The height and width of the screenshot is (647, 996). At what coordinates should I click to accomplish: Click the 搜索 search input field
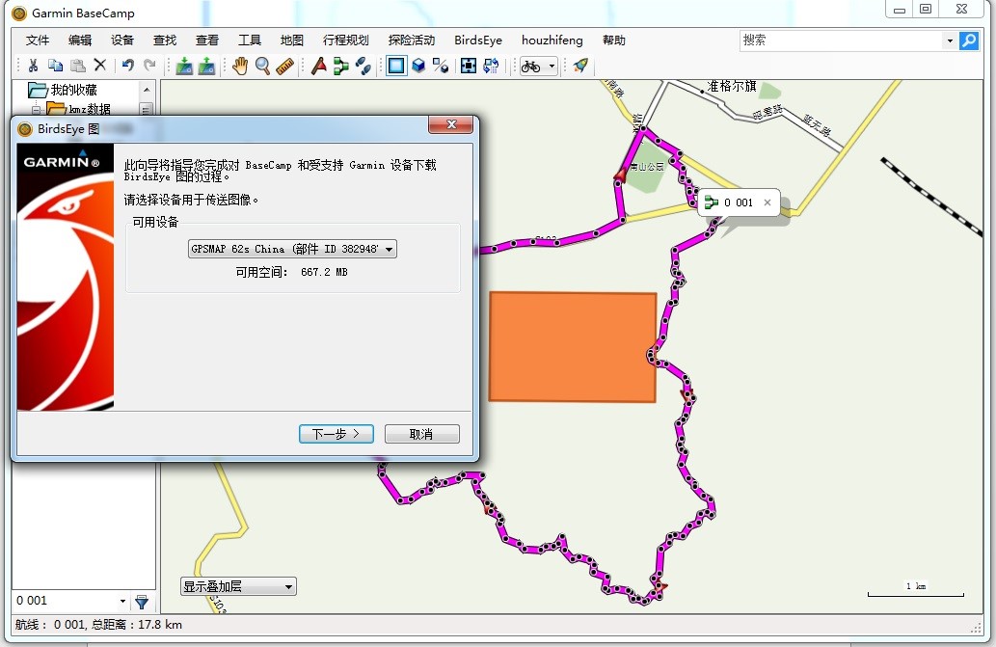(842, 40)
